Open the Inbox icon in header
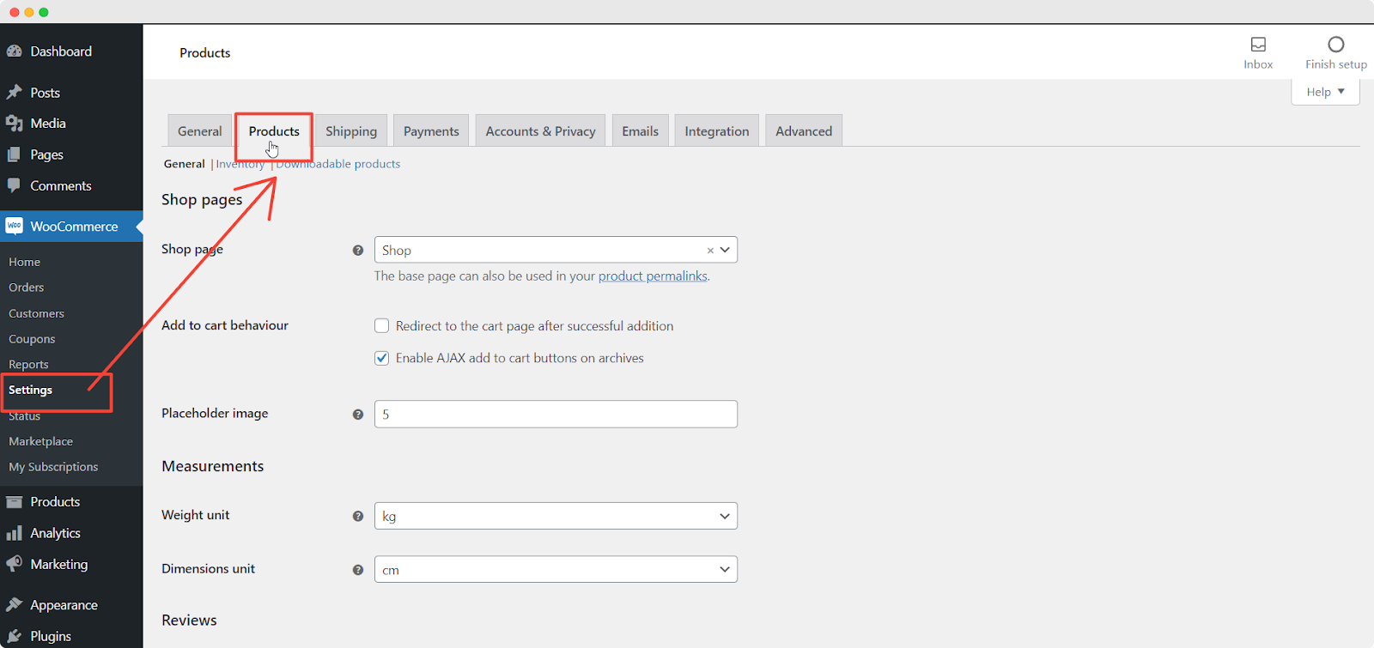The height and width of the screenshot is (648, 1374). tap(1258, 45)
